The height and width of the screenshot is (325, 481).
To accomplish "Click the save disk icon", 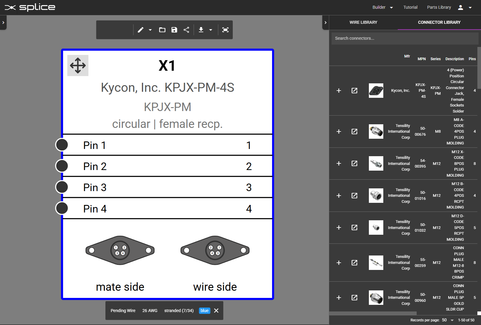I will (x=174, y=30).
